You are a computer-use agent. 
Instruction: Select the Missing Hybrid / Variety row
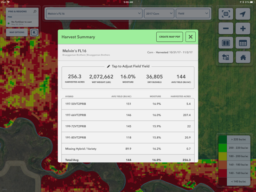[128, 149]
